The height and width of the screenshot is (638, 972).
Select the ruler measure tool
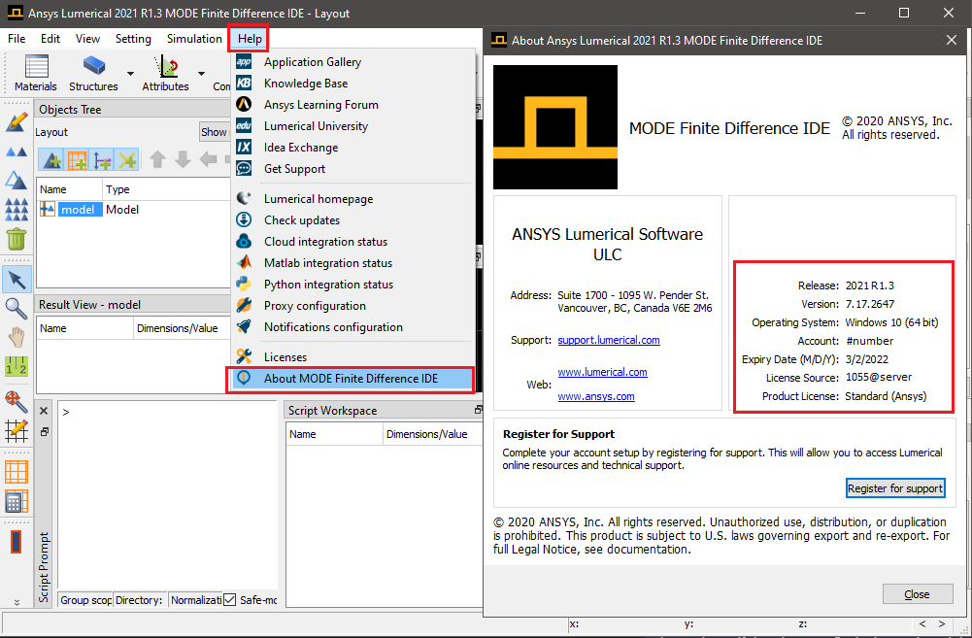pyautogui.click(x=17, y=366)
